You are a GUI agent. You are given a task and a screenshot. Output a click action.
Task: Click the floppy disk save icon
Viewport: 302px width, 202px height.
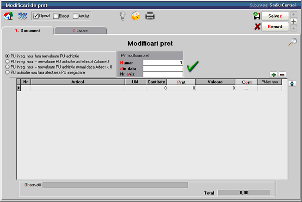pos(257,16)
